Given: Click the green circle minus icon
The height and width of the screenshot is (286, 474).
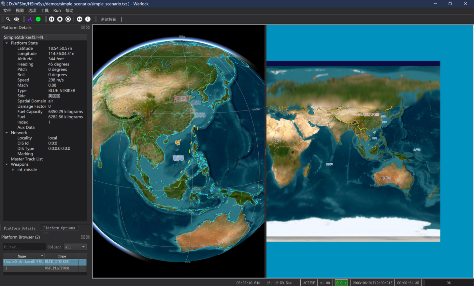Looking at the screenshot, I should (x=38, y=19).
